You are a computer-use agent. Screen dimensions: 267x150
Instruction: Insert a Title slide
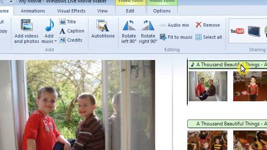pos(68,22)
